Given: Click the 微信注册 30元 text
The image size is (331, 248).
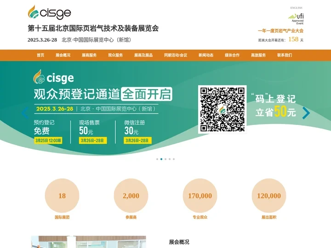Looking at the screenshot, I should (x=134, y=128).
